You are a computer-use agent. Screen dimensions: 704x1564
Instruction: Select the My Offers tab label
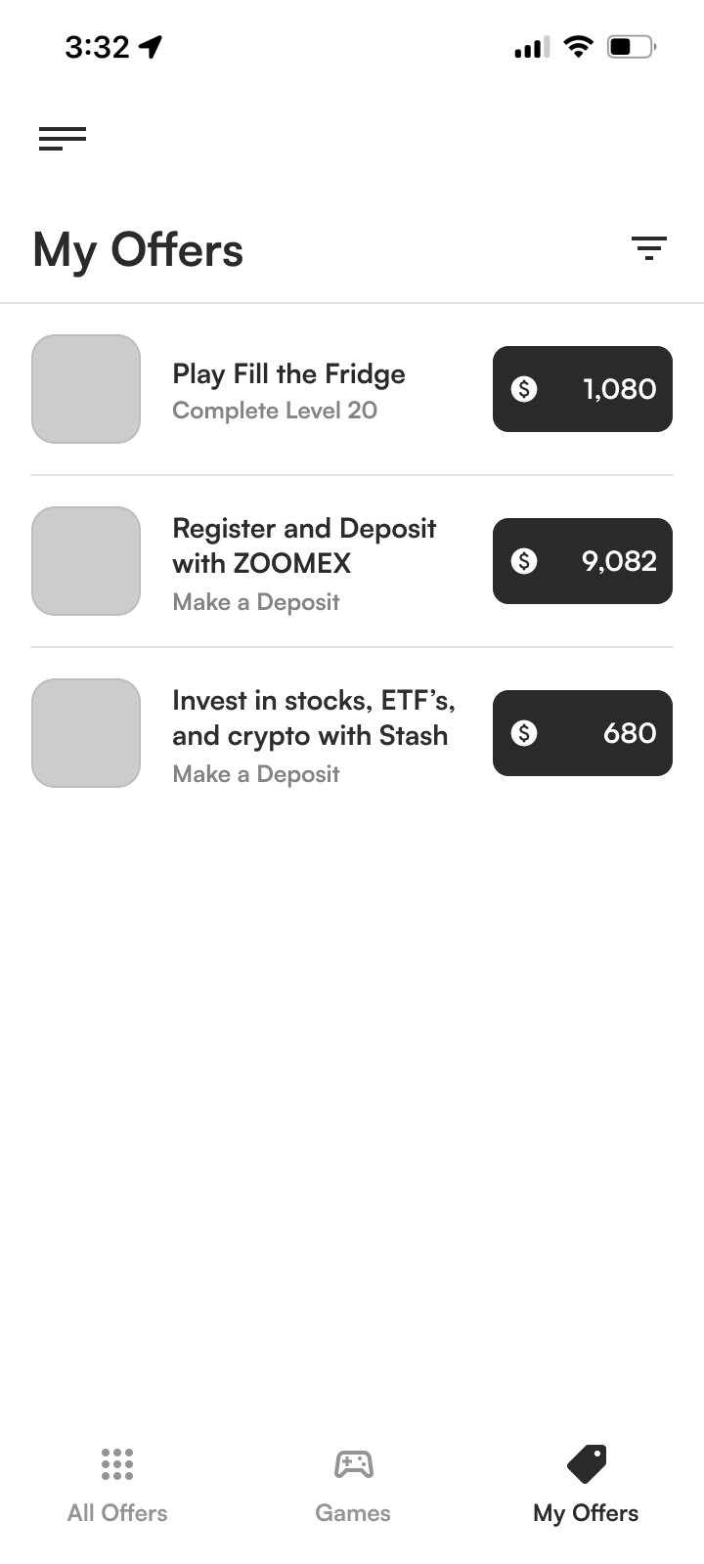[x=586, y=1513]
